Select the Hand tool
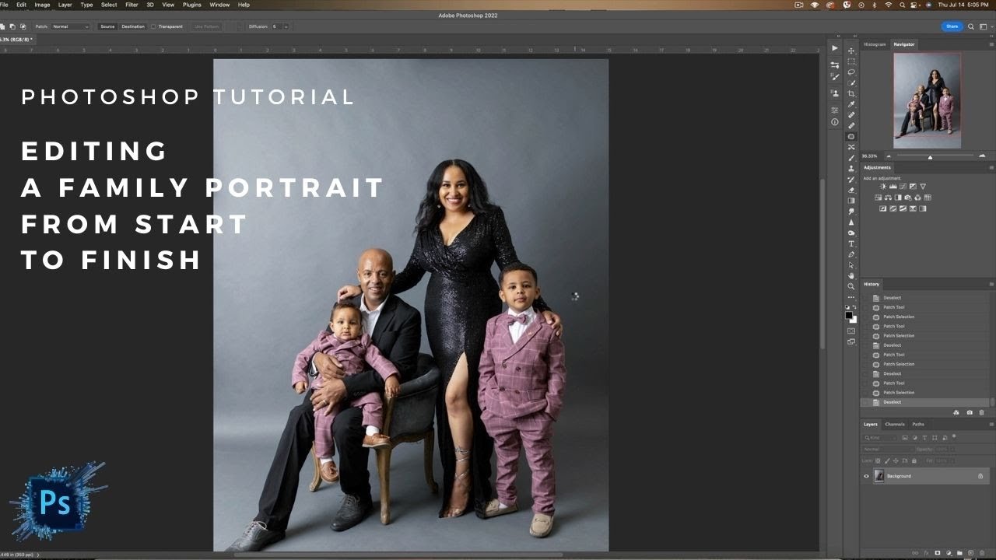The width and height of the screenshot is (996, 560). (851, 275)
